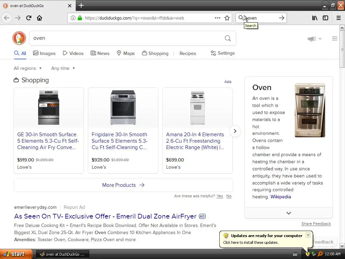This screenshot has height=259, width=345.
Task: Open the GE 30-In range product image
Action: tap(49, 108)
